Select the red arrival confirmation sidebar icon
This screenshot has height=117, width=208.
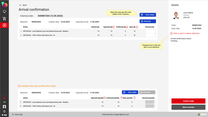(4, 25)
